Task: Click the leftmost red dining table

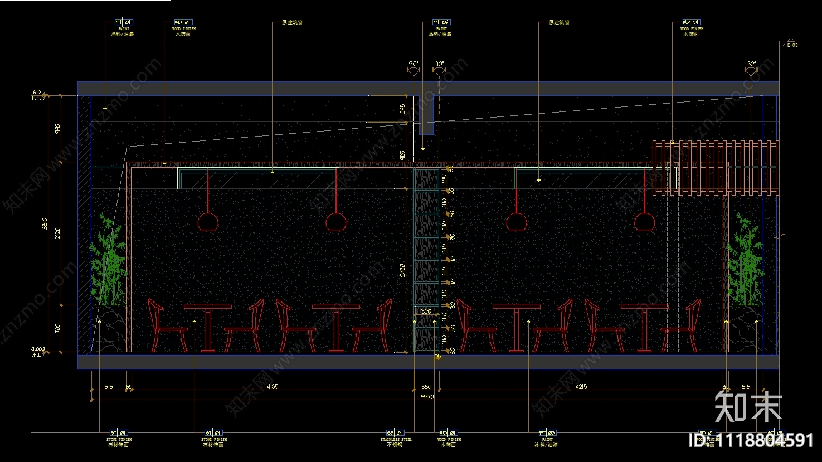Action: [208, 328]
